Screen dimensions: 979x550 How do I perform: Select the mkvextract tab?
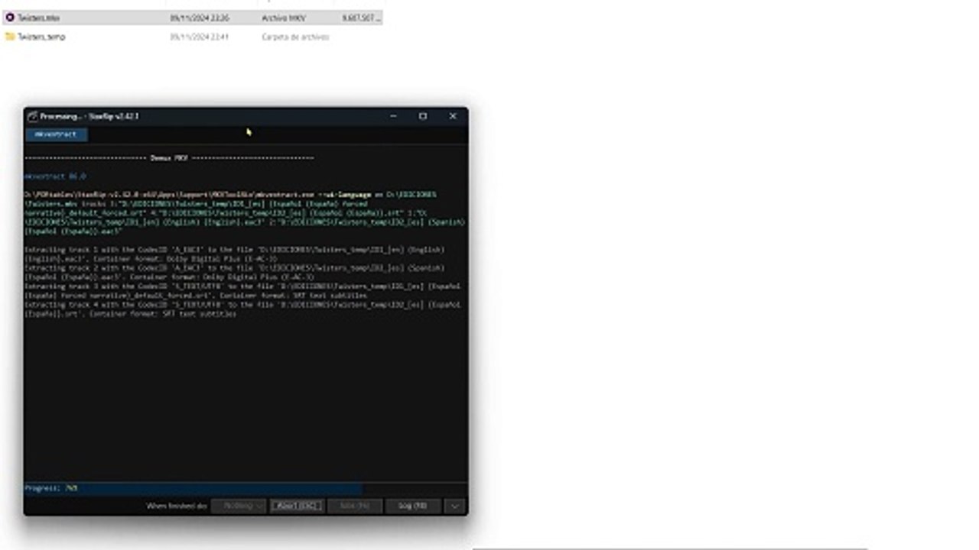click(57, 134)
